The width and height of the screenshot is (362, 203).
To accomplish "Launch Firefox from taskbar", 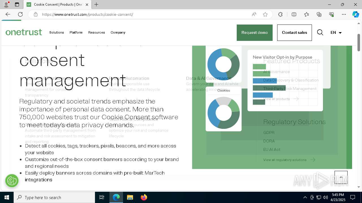I will 144,197.
